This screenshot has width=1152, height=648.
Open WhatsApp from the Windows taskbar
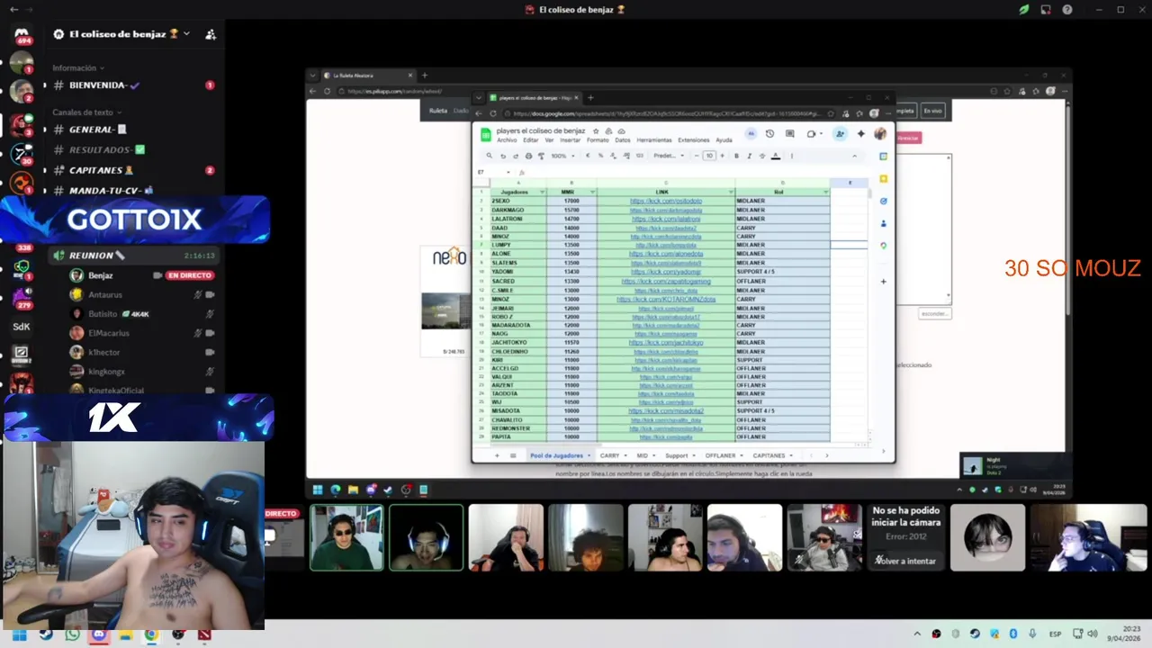point(72,634)
